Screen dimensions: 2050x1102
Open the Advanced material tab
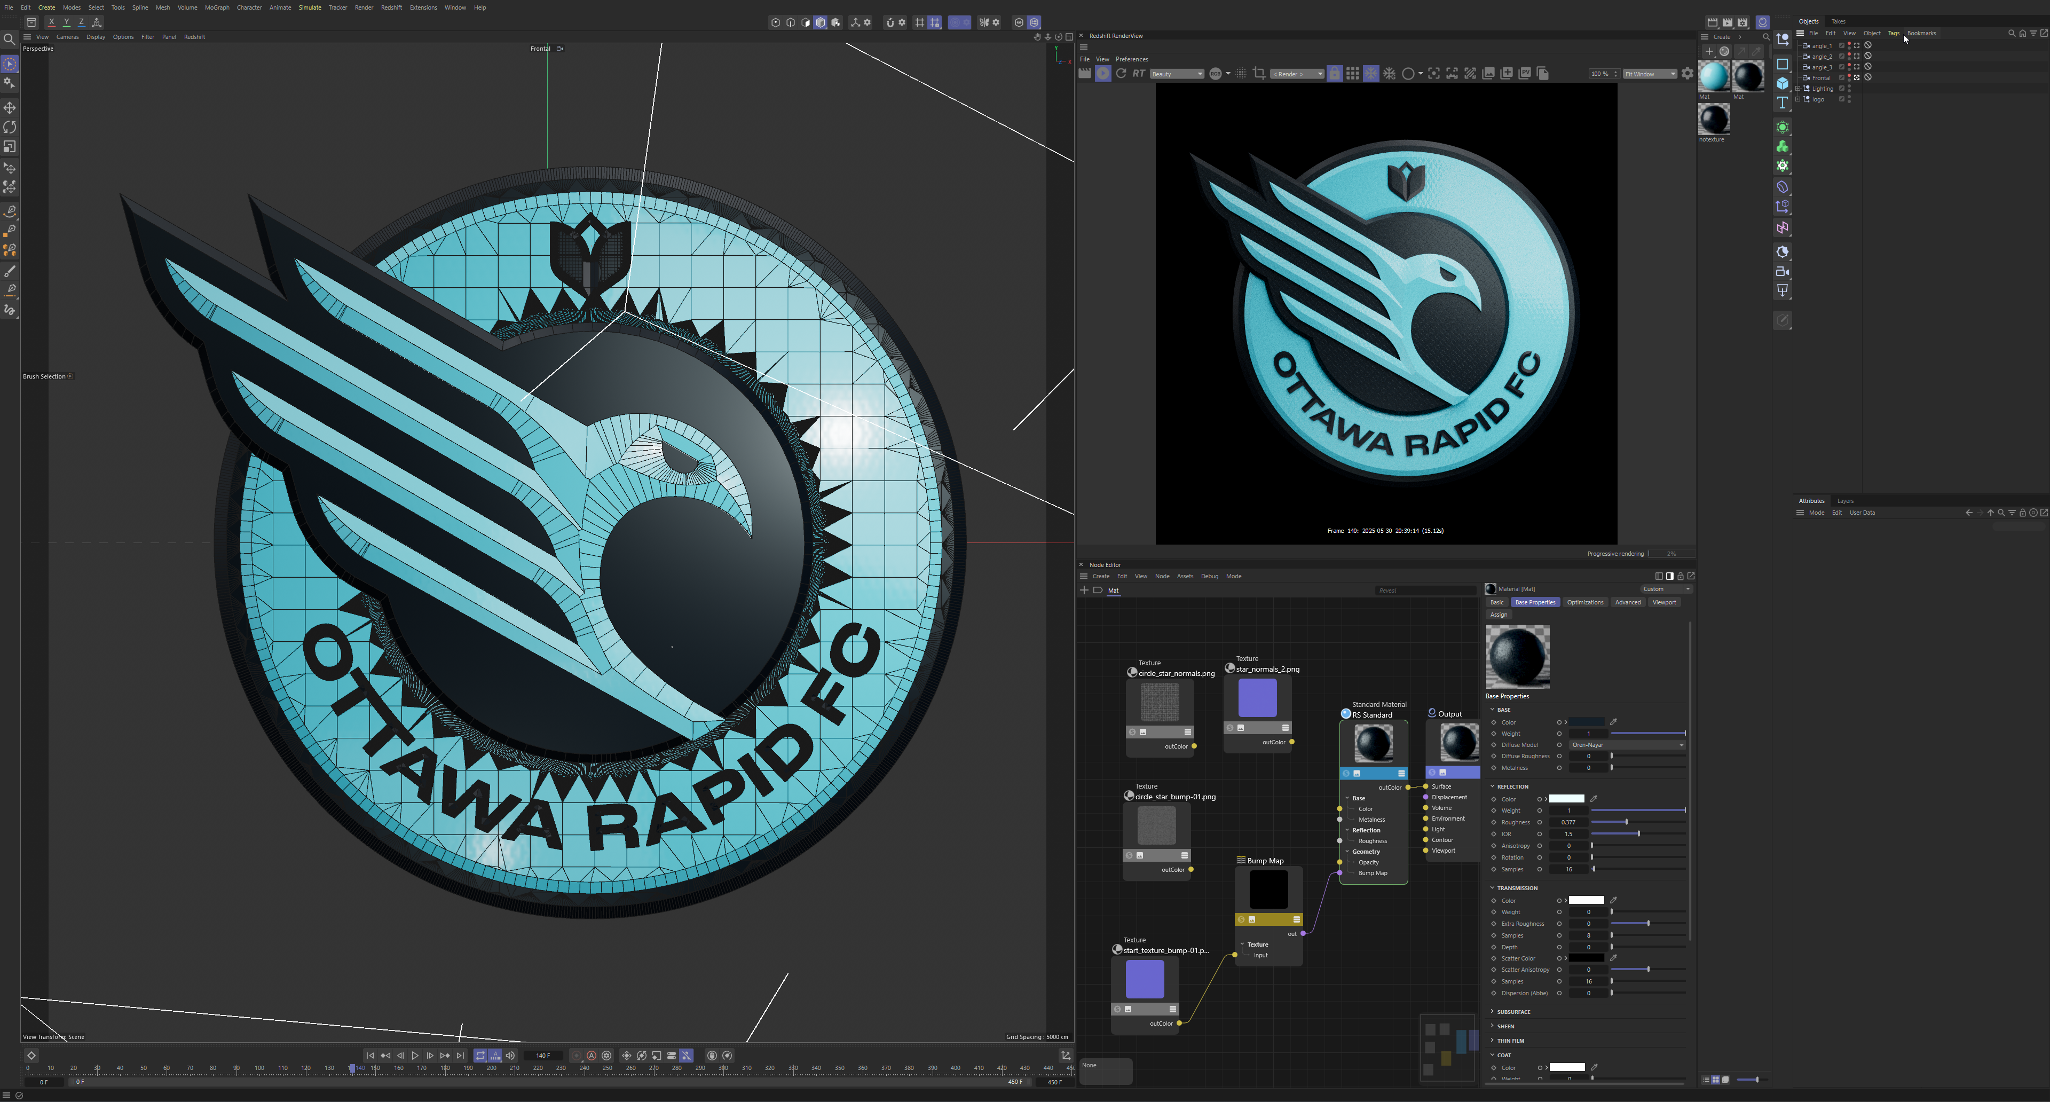(1627, 602)
